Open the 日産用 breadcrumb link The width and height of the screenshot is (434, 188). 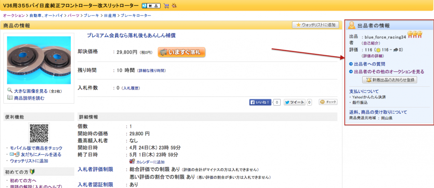pos(110,15)
